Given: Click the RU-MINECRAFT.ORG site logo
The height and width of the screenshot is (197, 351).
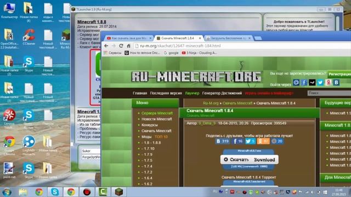Looking at the screenshot, I should (x=196, y=77).
